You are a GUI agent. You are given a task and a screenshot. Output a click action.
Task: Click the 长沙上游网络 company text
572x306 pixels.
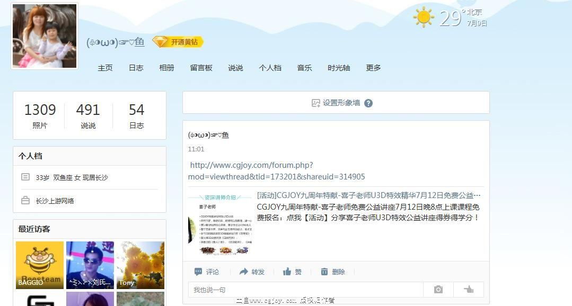55,201
